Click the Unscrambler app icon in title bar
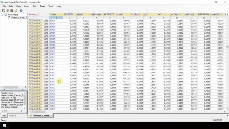 point(1,2)
